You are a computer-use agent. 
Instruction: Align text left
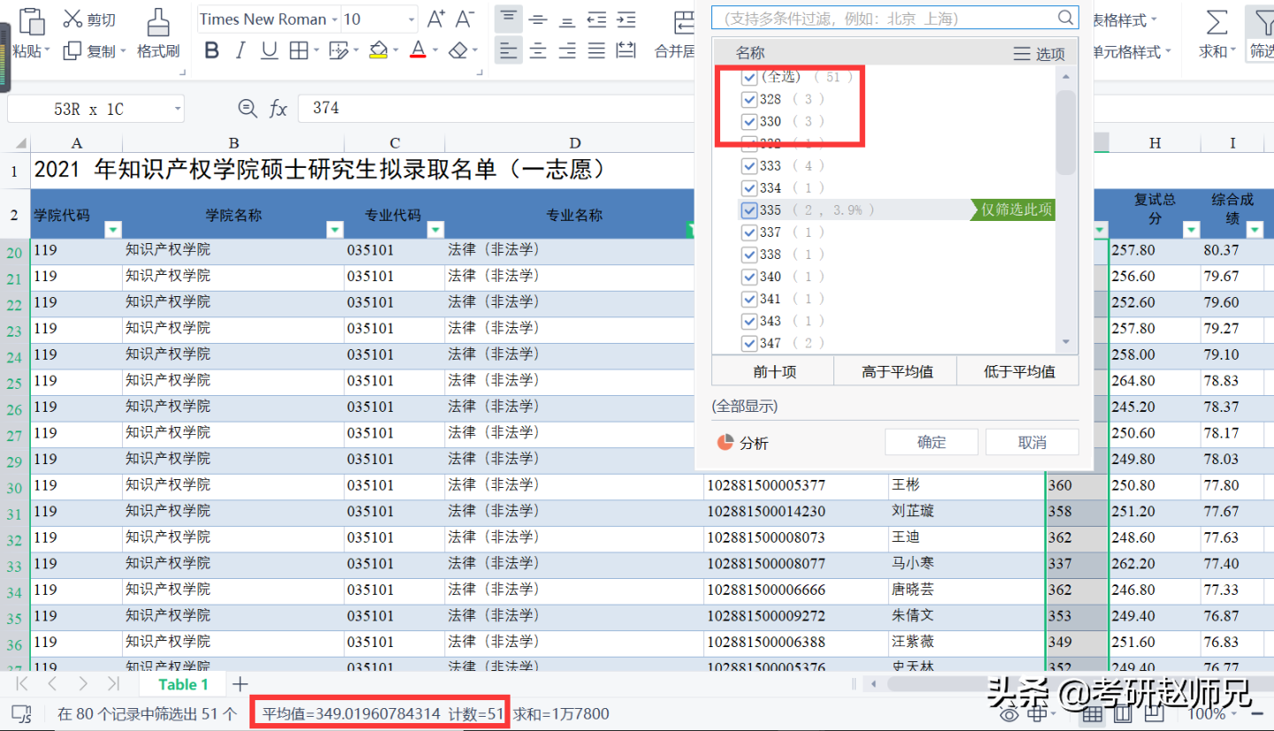tap(508, 50)
